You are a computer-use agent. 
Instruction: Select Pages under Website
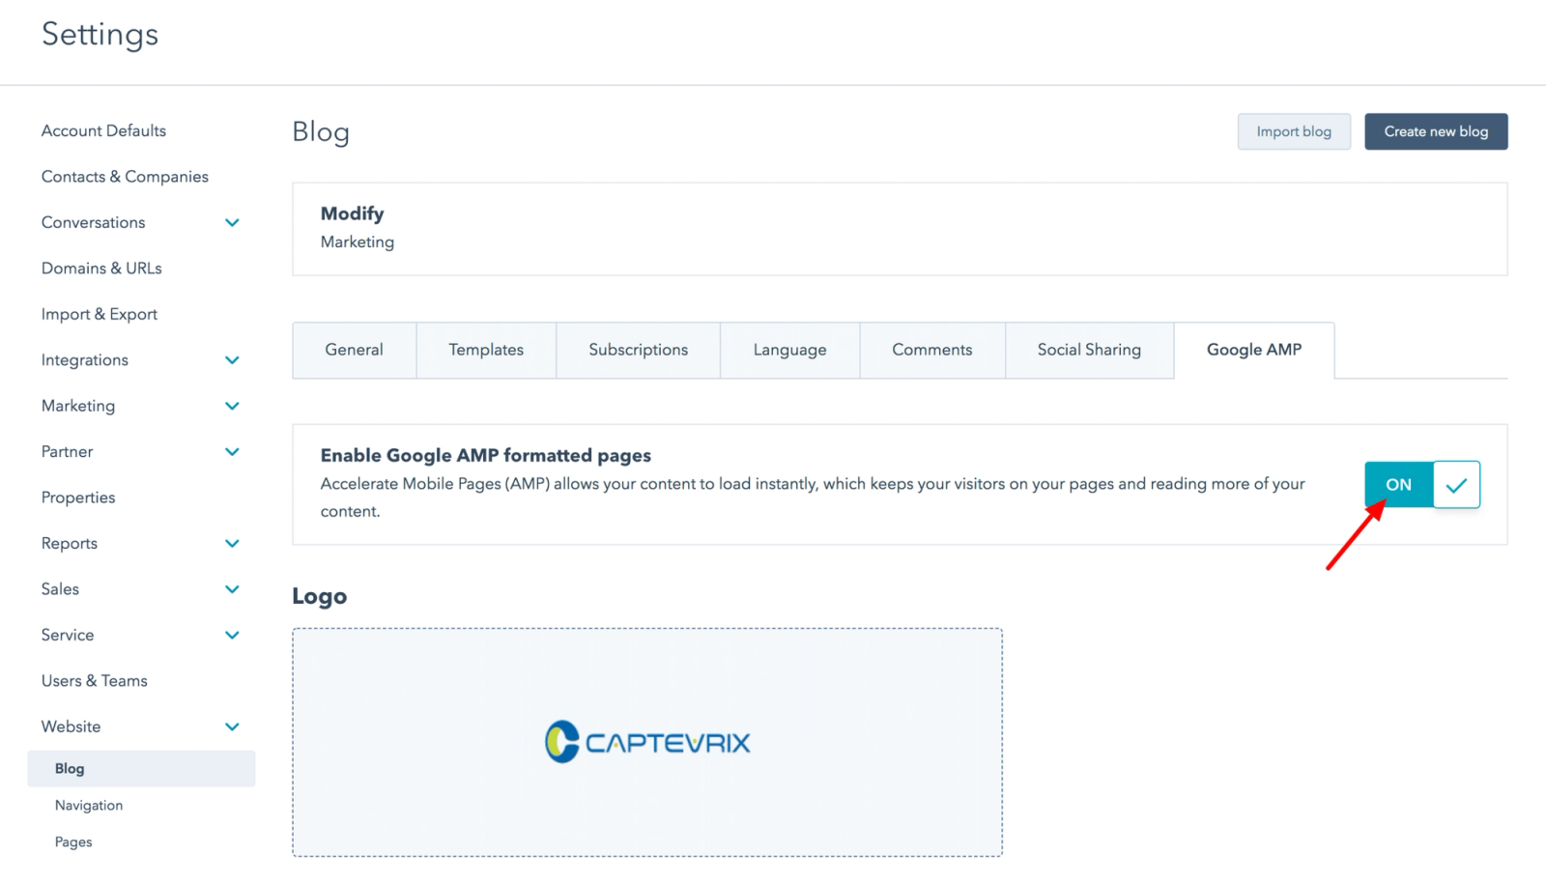pos(73,842)
